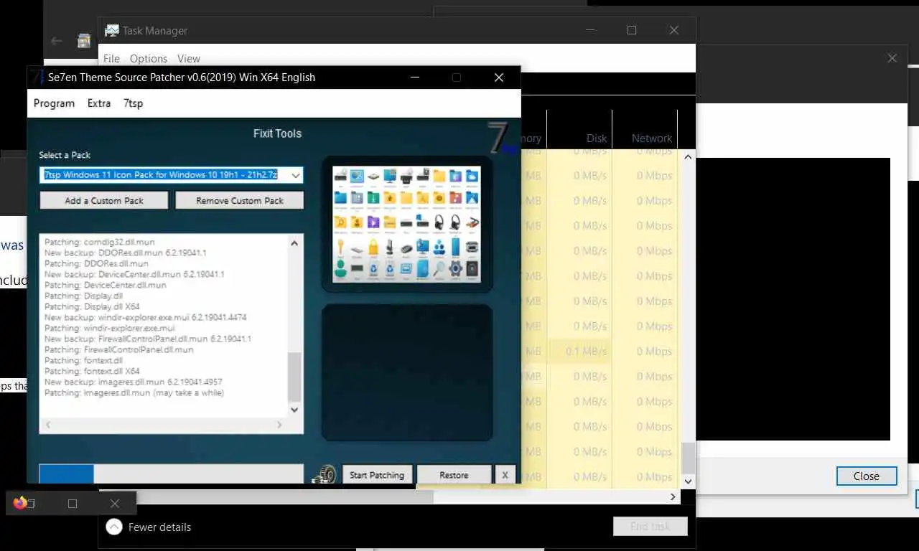
Task: Click the gears icon beside Start Patching
Action: coord(325,474)
